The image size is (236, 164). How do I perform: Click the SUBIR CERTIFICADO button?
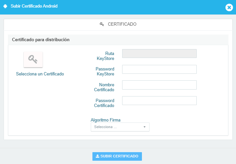pyautogui.click(x=117, y=156)
